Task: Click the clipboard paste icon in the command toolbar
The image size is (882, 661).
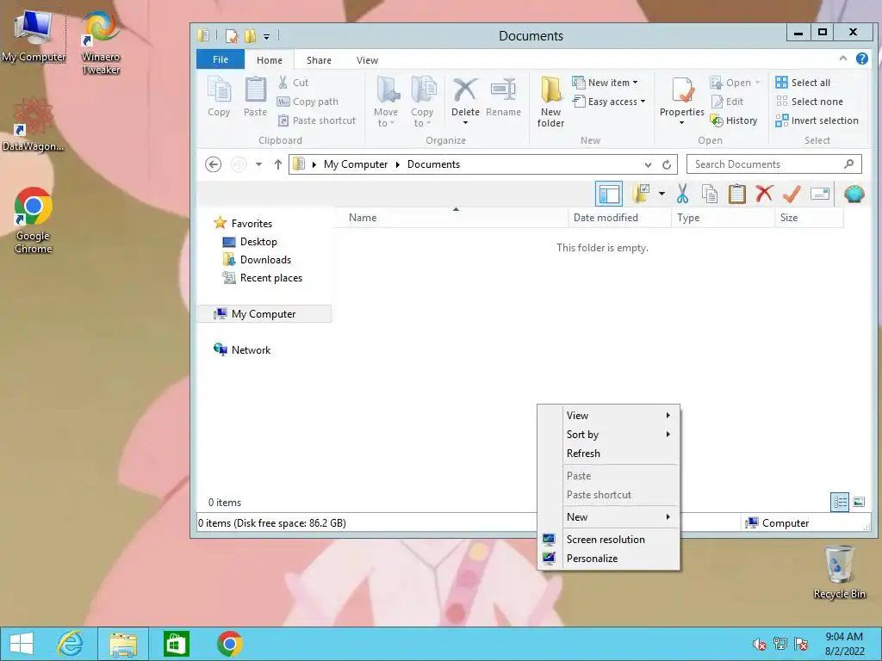Action: [x=737, y=194]
